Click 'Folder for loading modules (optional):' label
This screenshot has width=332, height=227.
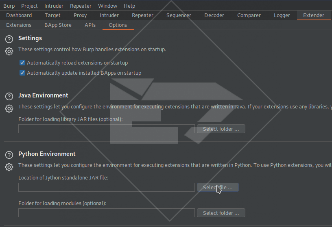click(x=62, y=203)
